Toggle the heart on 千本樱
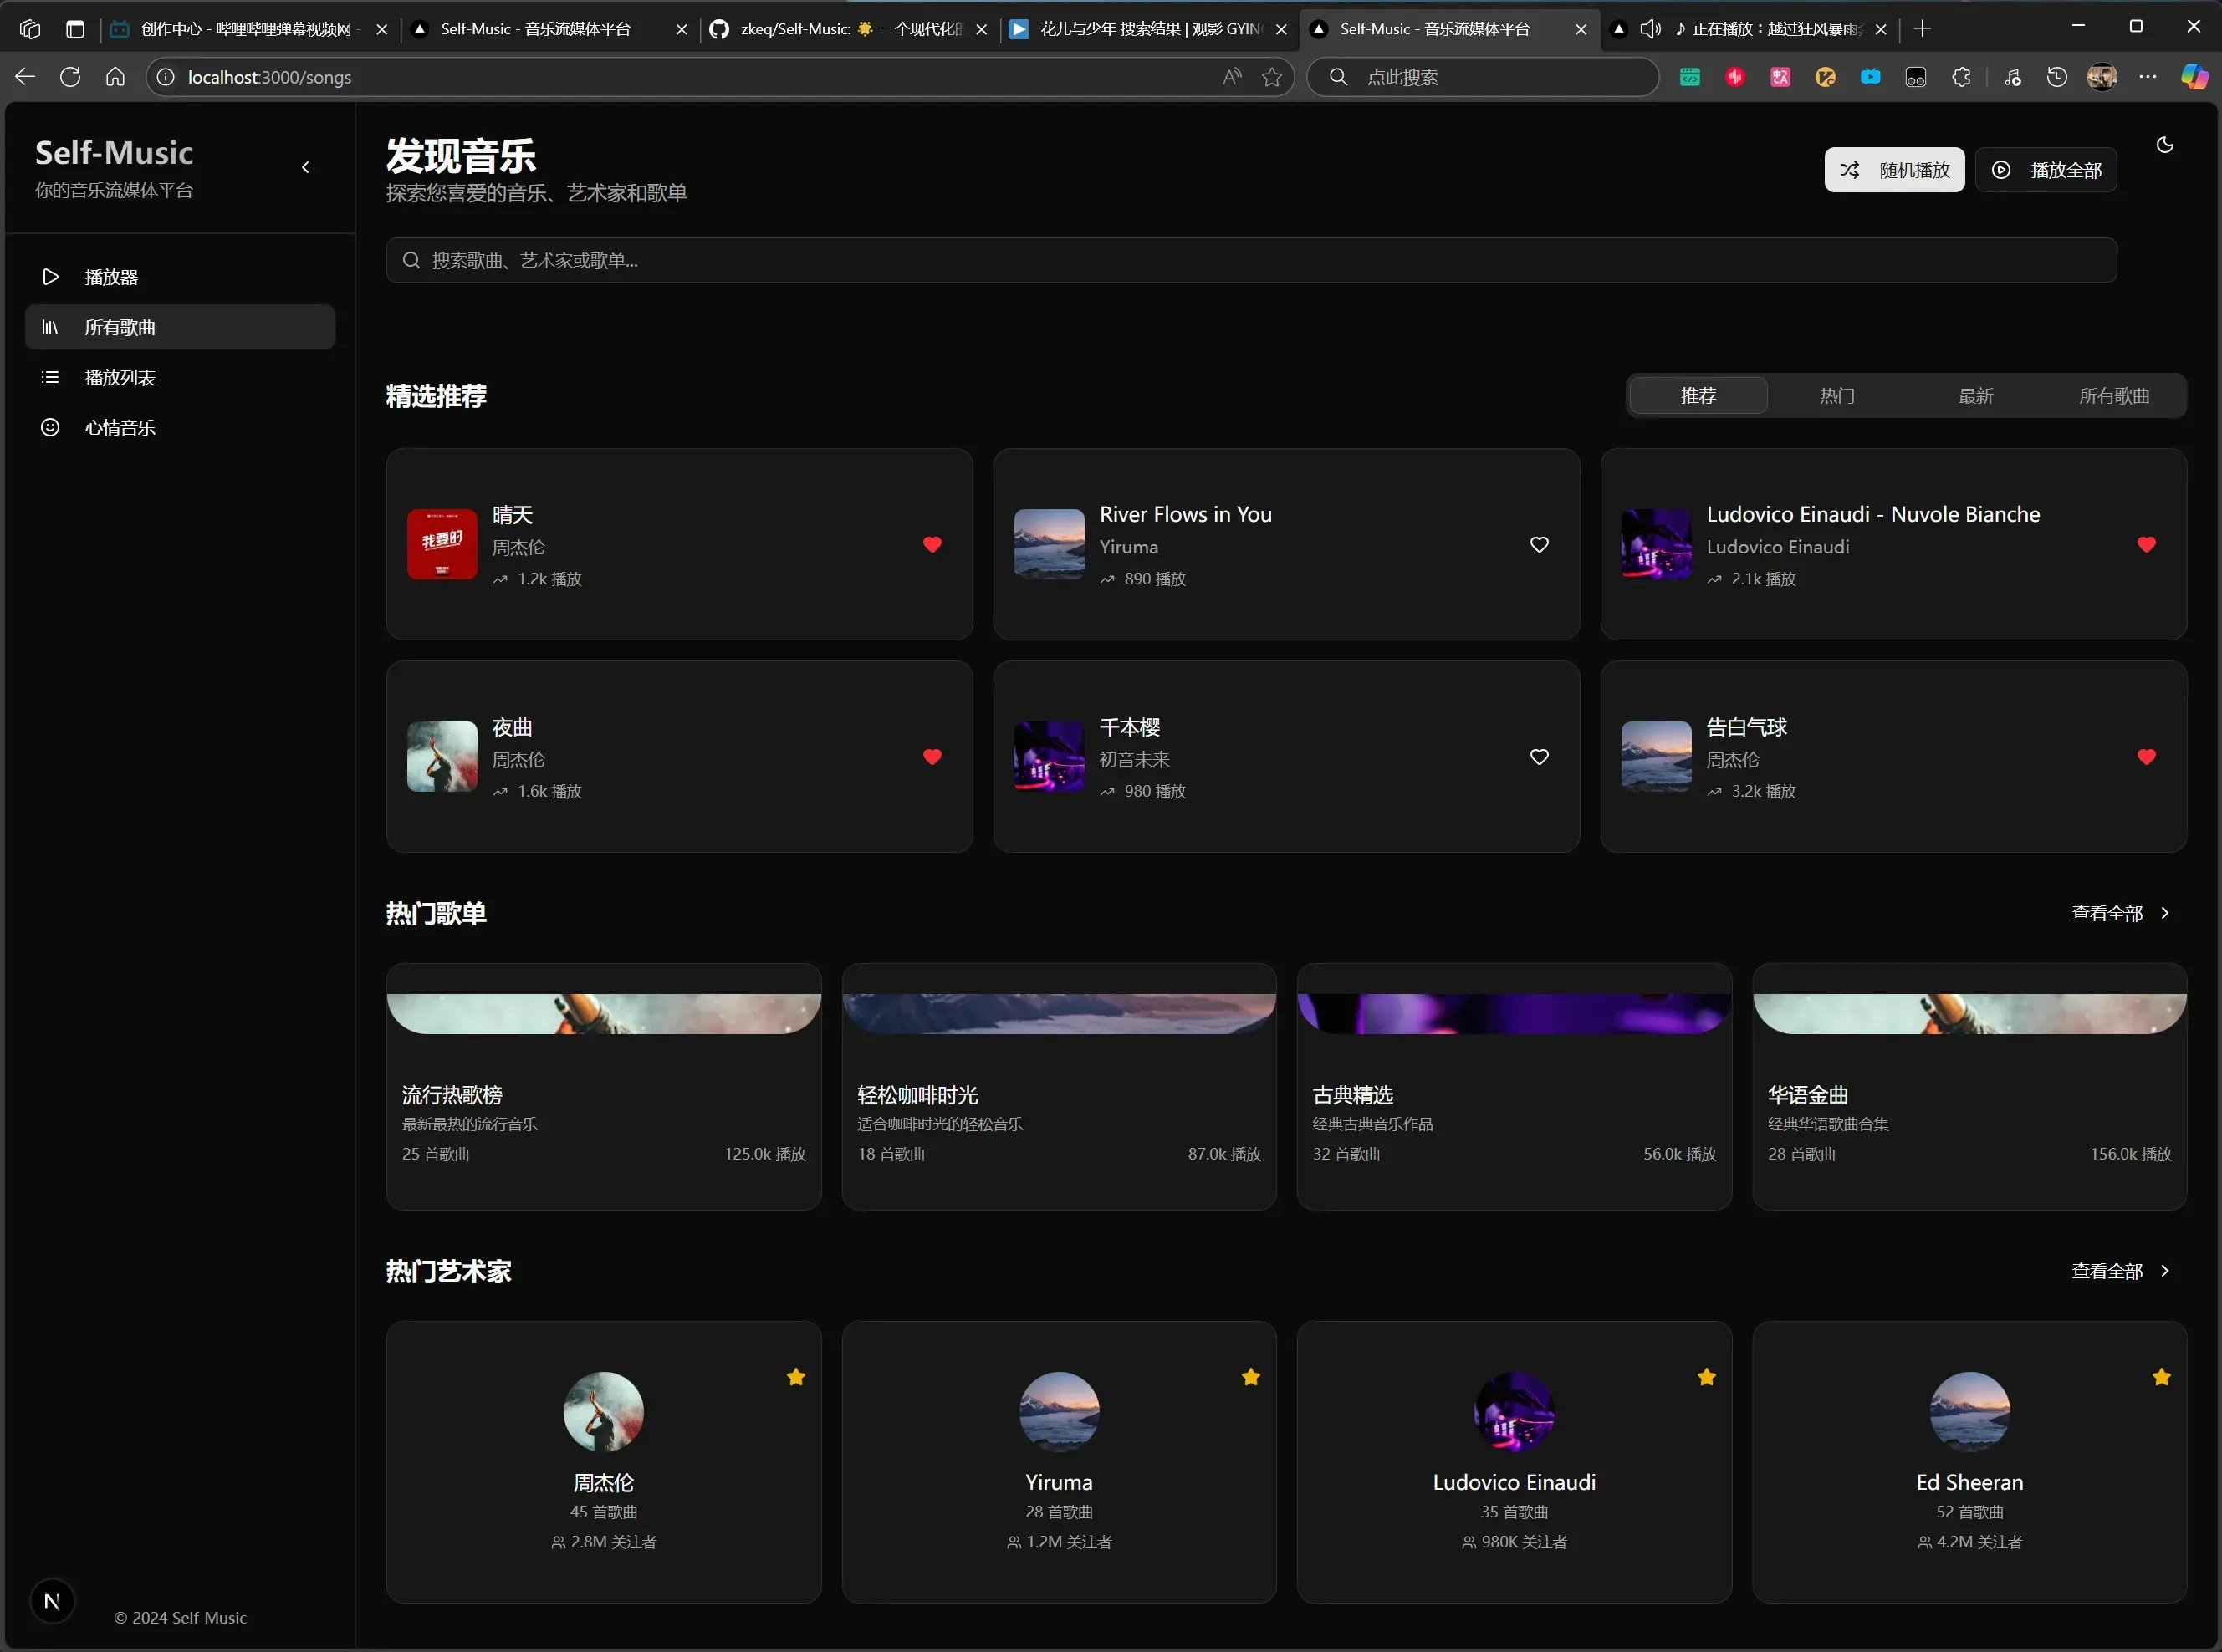2222x1652 pixels. (x=1538, y=757)
